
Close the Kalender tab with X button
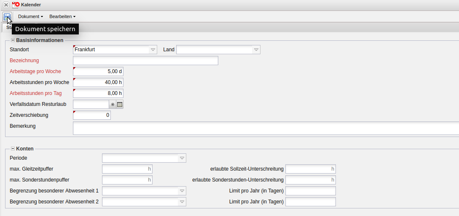point(6,5)
